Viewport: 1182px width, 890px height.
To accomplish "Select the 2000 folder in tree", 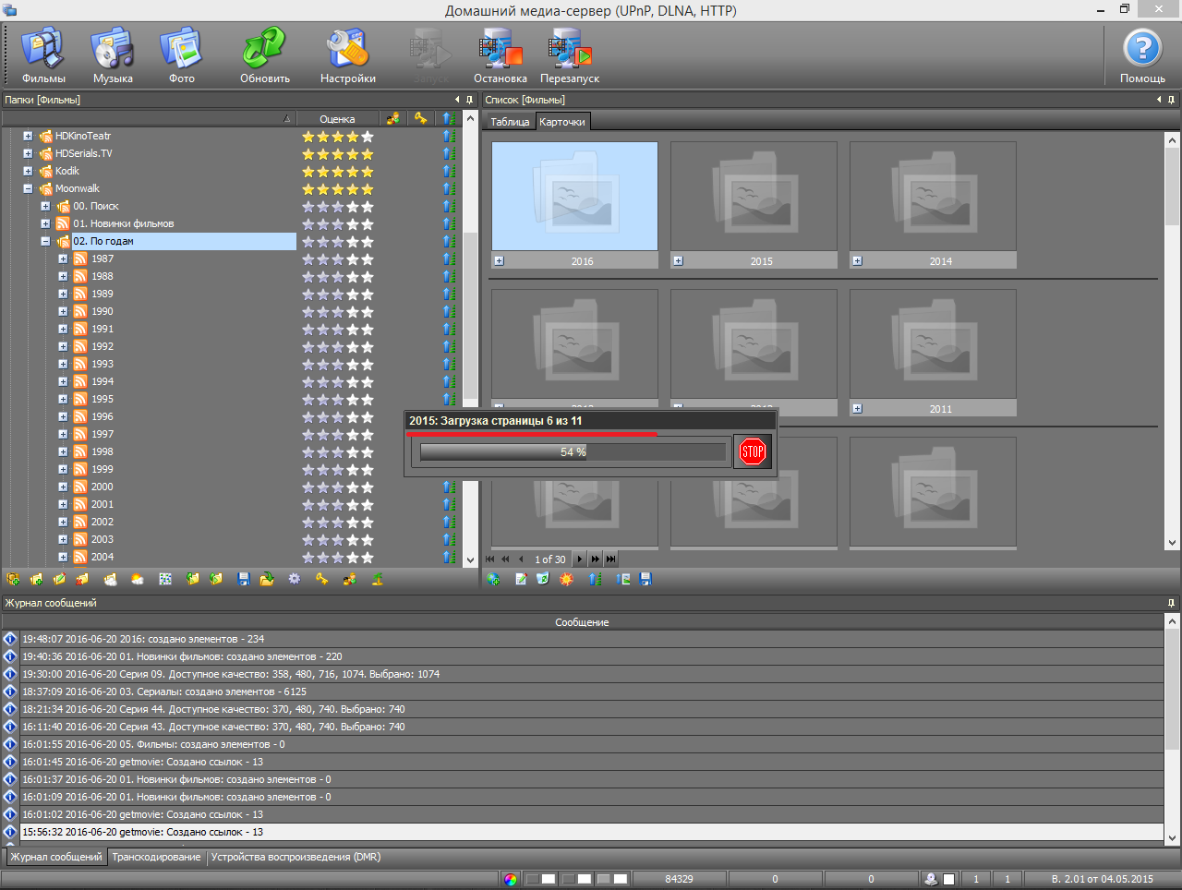I will tap(103, 487).
